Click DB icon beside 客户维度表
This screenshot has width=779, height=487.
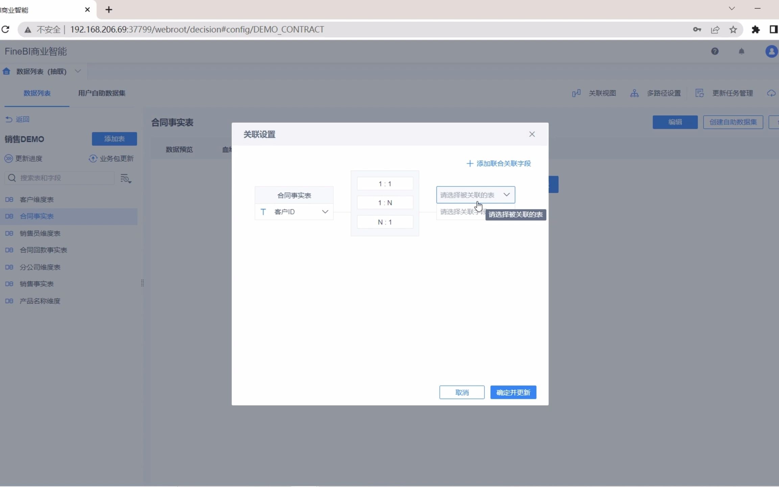[9, 200]
